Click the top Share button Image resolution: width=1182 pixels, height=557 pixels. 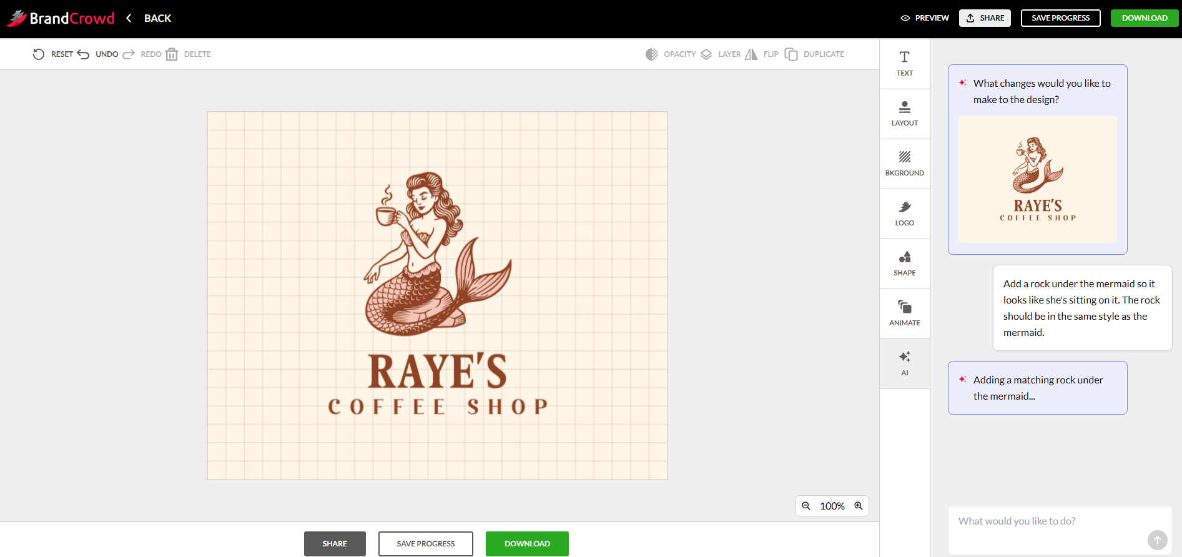985,18
